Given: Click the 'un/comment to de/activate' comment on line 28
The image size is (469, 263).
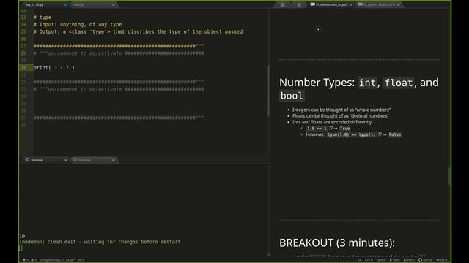Looking at the screenshot, I should point(119,53).
